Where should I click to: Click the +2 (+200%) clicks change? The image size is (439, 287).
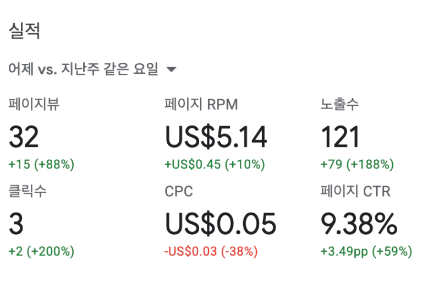pyautogui.click(x=41, y=252)
